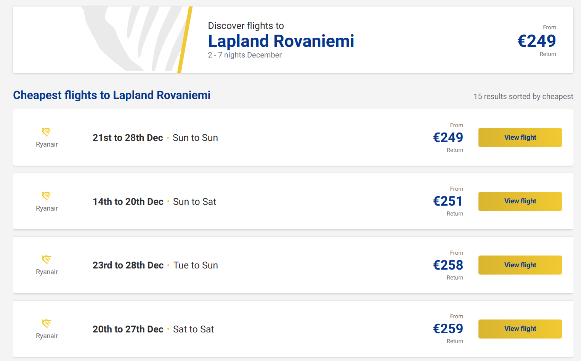View flight for 14th to 20th Dec
Viewport: 581px width, 361px height.
click(x=520, y=201)
